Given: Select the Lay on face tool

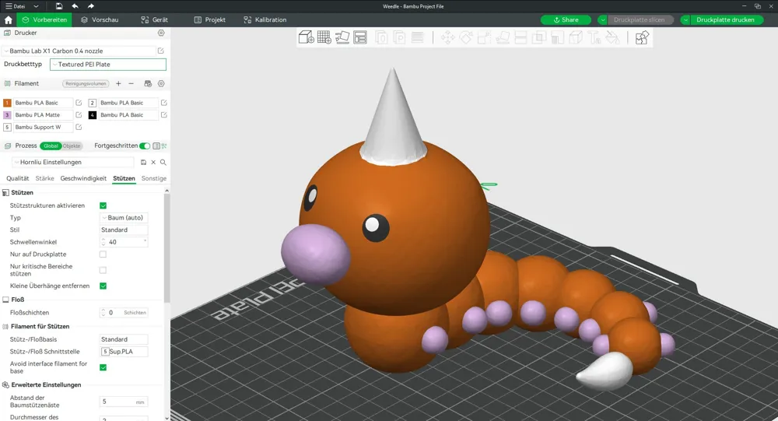Looking at the screenshot, I should 502,37.
